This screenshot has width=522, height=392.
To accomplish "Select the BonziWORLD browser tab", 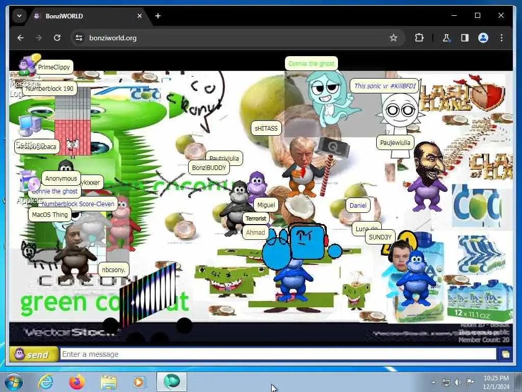I will click(88, 16).
